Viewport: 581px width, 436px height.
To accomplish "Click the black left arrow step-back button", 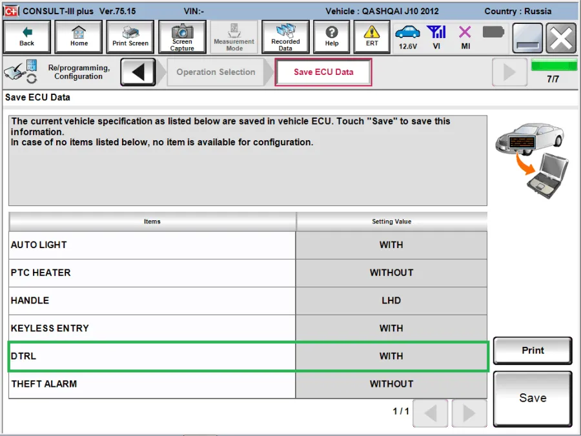I will tap(138, 72).
